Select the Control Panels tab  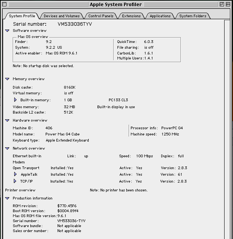(100, 16)
